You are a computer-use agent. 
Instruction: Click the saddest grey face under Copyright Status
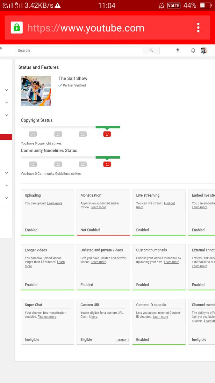click(x=33, y=134)
